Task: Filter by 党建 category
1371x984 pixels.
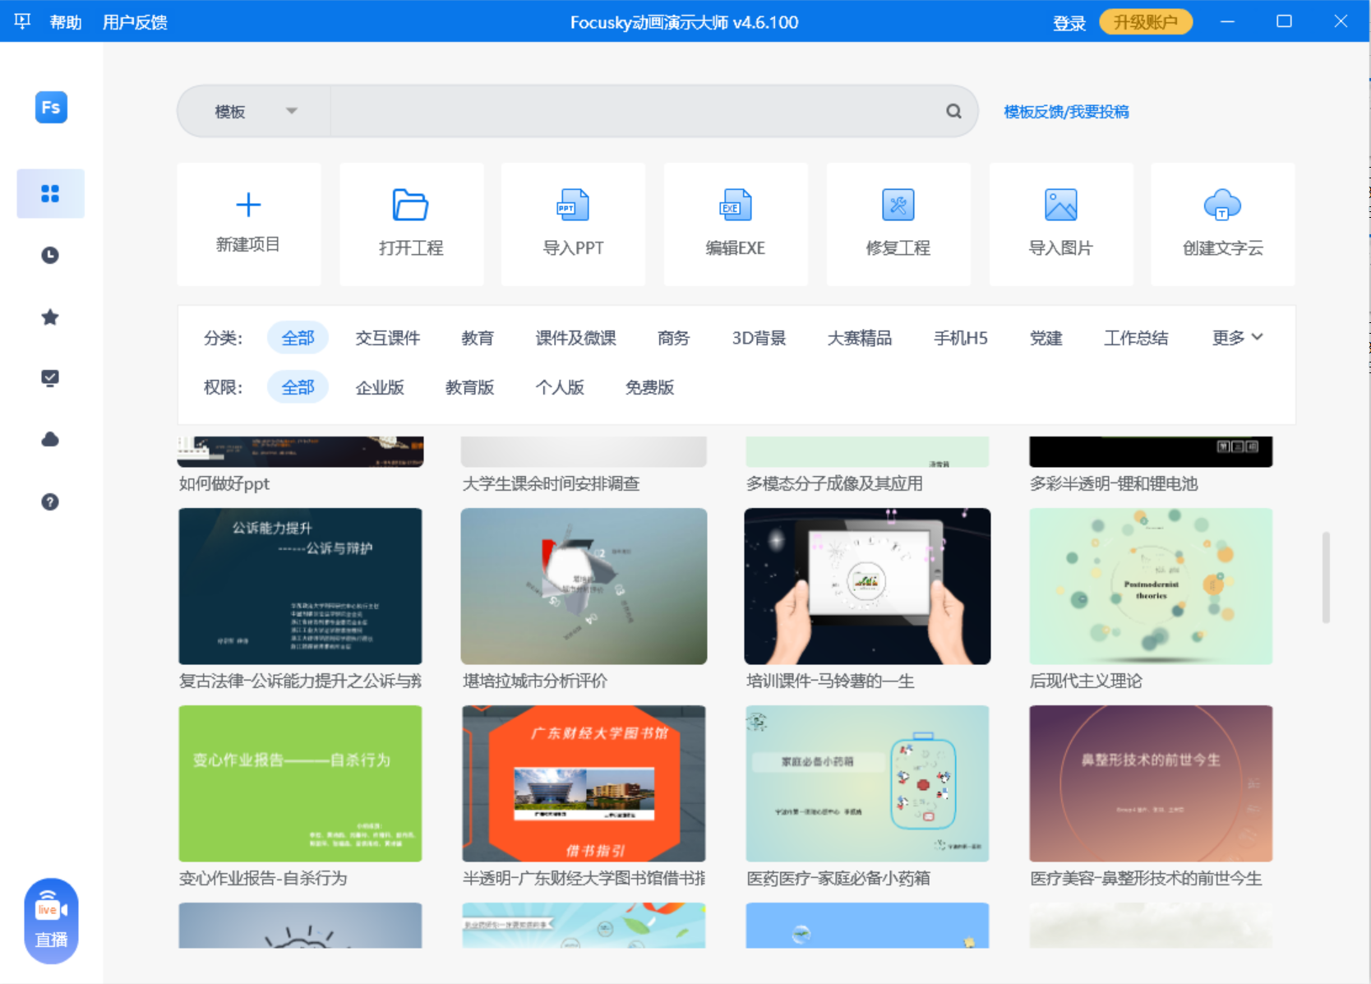Action: tap(1046, 338)
